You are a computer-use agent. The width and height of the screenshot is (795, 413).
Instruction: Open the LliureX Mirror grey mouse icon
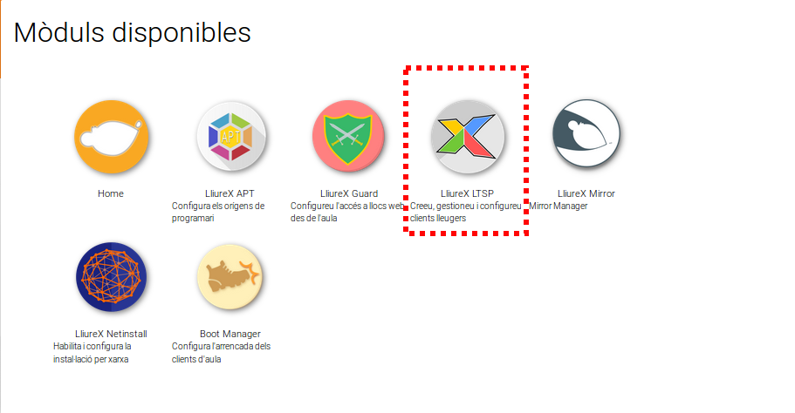click(586, 133)
